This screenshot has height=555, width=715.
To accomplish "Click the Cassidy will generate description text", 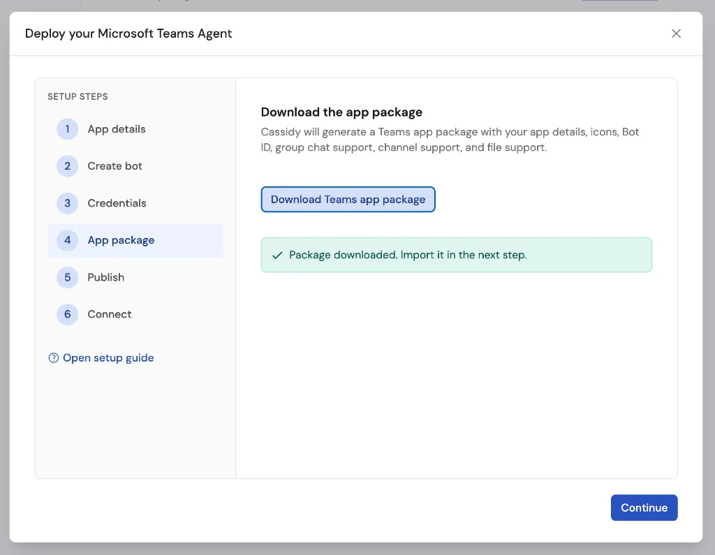I will click(x=450, y=140).
